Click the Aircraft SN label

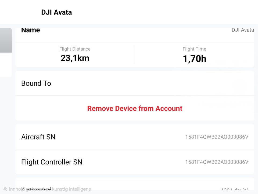click(38, 137)
